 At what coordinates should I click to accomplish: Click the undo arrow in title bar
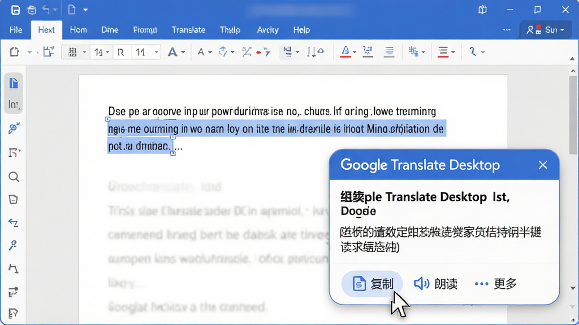click(x=46, y=10)
